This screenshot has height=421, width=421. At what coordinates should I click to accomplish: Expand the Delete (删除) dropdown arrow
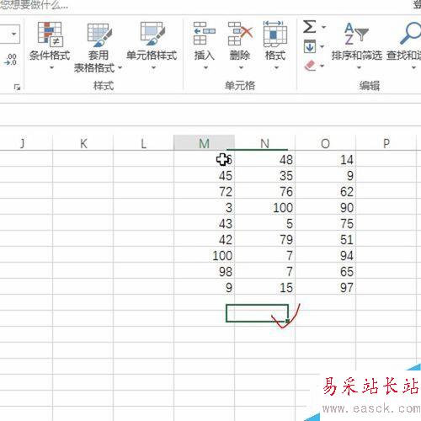tap(242, 67)
